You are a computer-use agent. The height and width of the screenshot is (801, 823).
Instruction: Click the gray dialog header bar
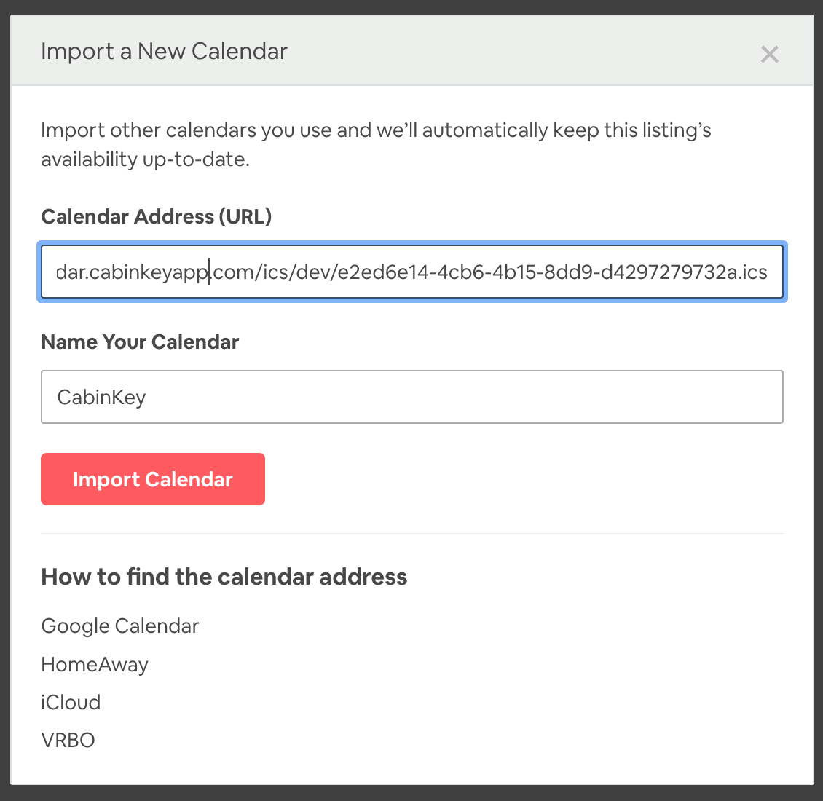[412, 50]
